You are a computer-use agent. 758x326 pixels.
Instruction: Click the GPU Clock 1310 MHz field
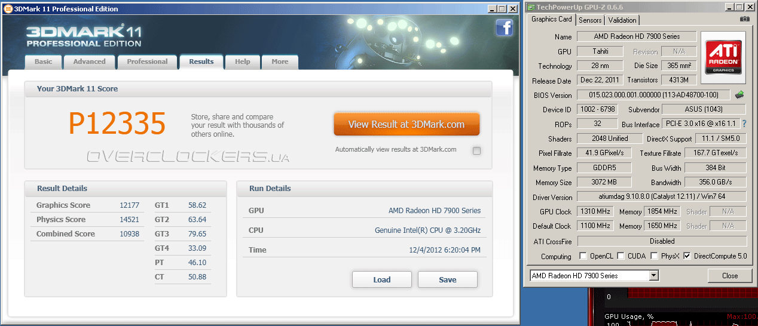coord(595,211)
